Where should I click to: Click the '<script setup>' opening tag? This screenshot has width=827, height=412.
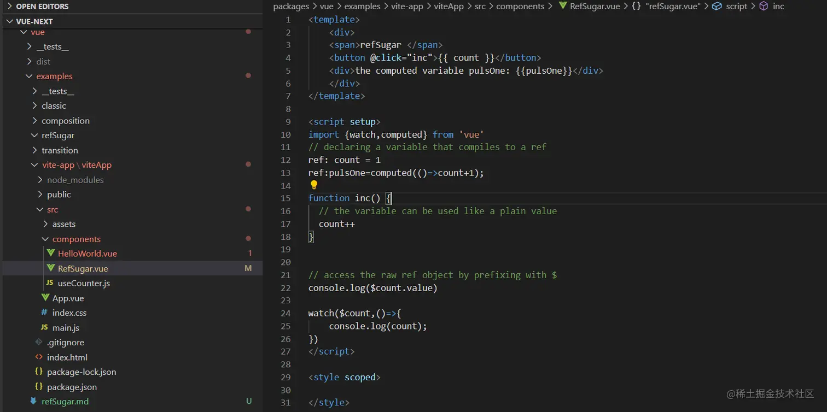point(345,121)
